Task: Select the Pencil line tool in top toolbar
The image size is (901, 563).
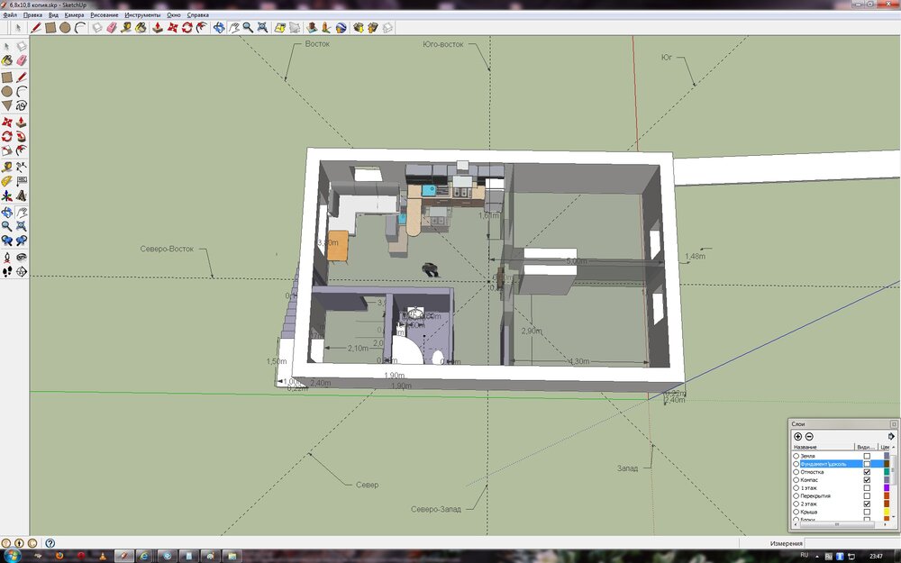Action: coord(36,28)
